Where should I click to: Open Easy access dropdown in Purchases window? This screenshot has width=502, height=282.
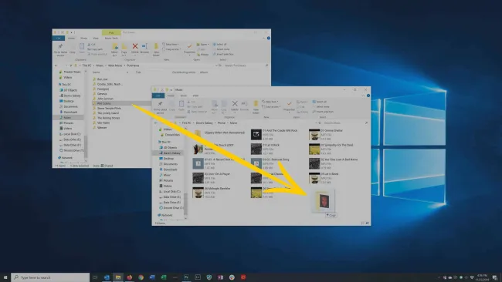pos(171,49)
